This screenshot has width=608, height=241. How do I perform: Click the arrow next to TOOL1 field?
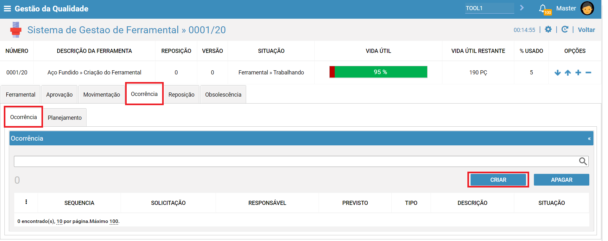(522, 8)
